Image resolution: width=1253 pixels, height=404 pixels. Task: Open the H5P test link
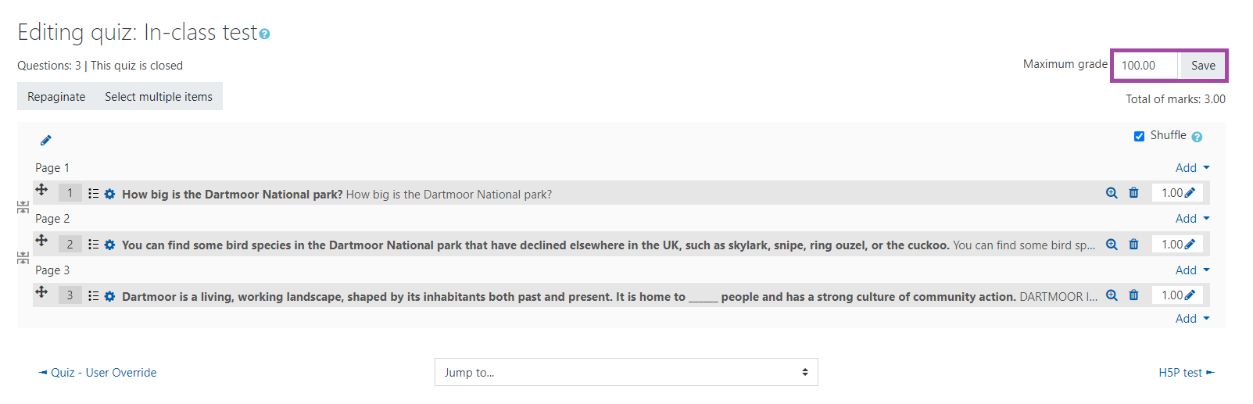[x=1186, y=373]
